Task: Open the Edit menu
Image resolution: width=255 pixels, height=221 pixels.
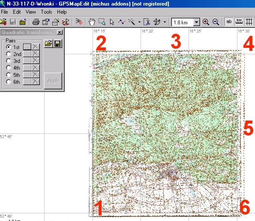Action: [x=17, y=12]
